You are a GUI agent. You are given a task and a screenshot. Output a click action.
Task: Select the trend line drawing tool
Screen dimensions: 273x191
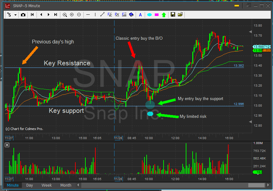[102, 14]
